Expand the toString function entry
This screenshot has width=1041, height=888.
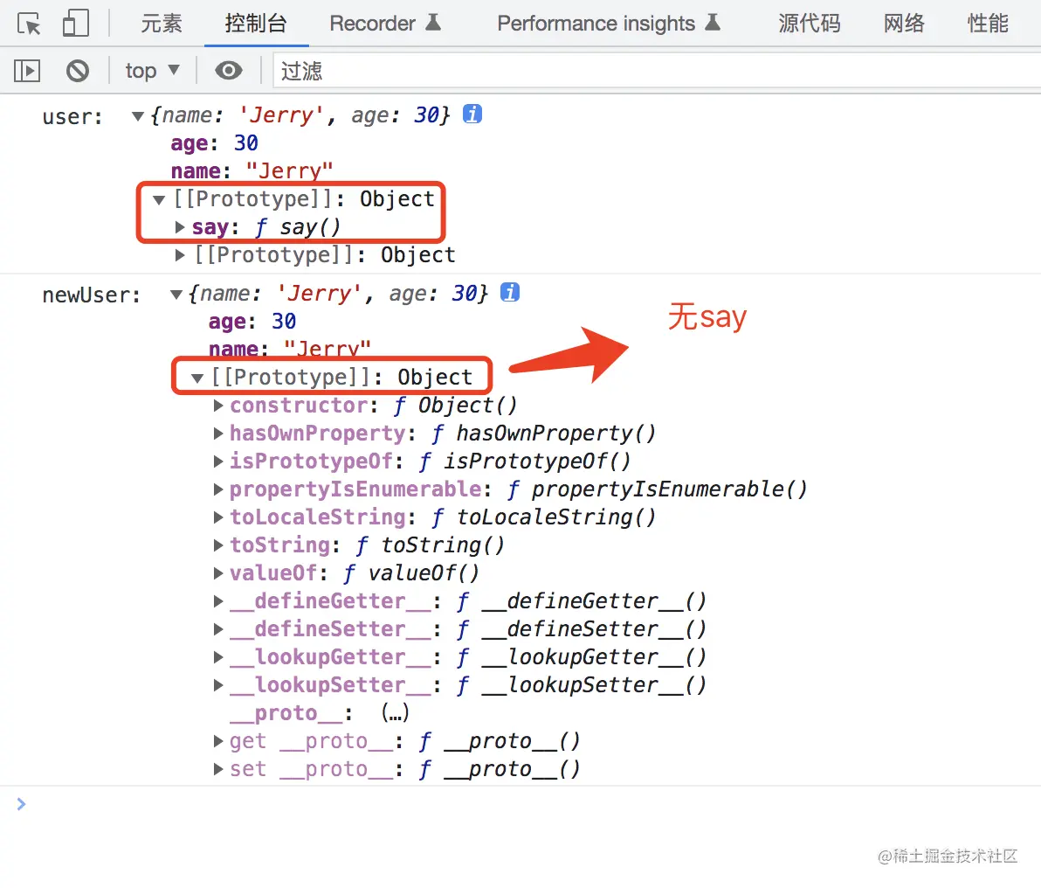point(218,545)
